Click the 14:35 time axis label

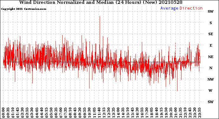123,113
